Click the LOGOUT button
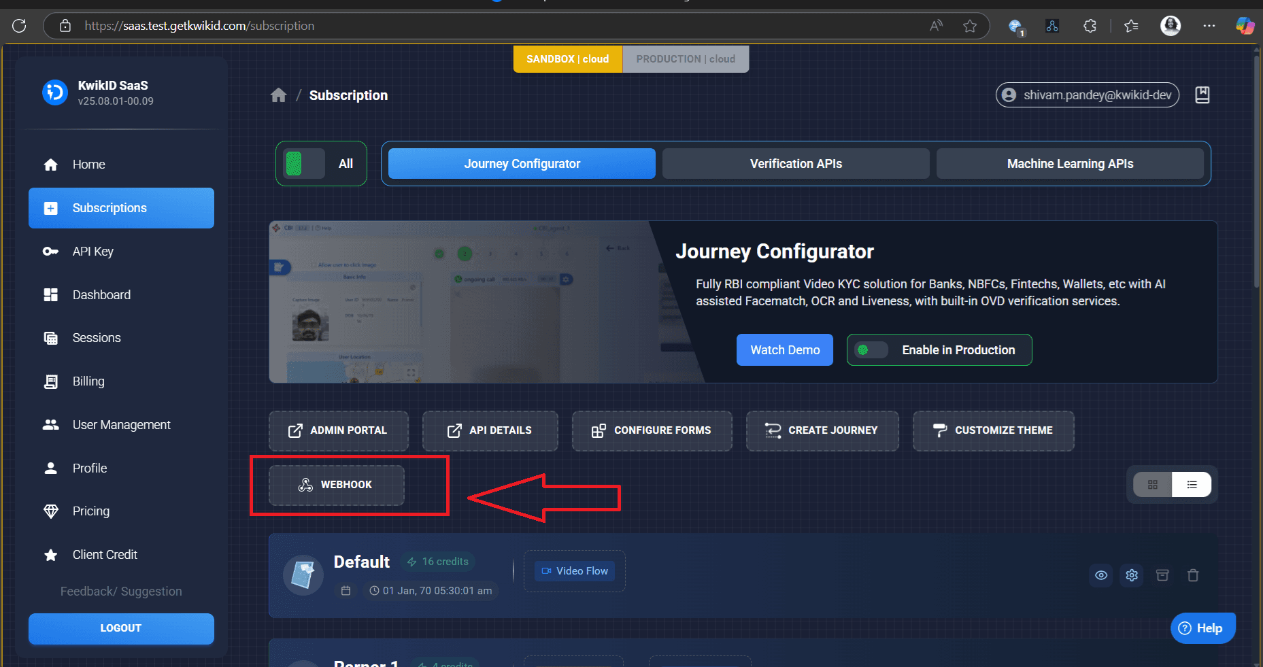The image size is (1263, 667). click(x=121, y=628)
